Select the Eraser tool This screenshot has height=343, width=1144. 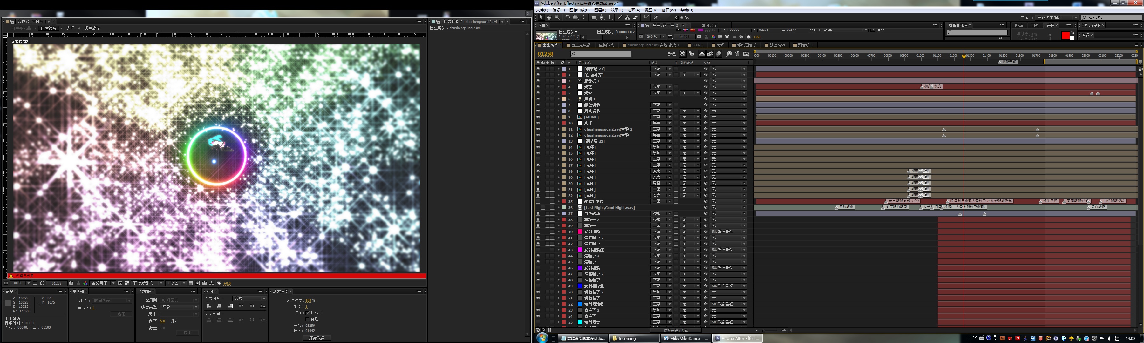636,17
